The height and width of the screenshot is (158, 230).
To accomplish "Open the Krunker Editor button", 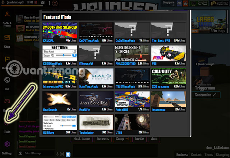I will [x=219, y=3].
